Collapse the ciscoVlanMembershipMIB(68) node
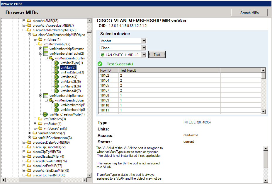Image resolution: width=272 pixels, height=184 pixels. pyautogui.click(x=24, y=30)
